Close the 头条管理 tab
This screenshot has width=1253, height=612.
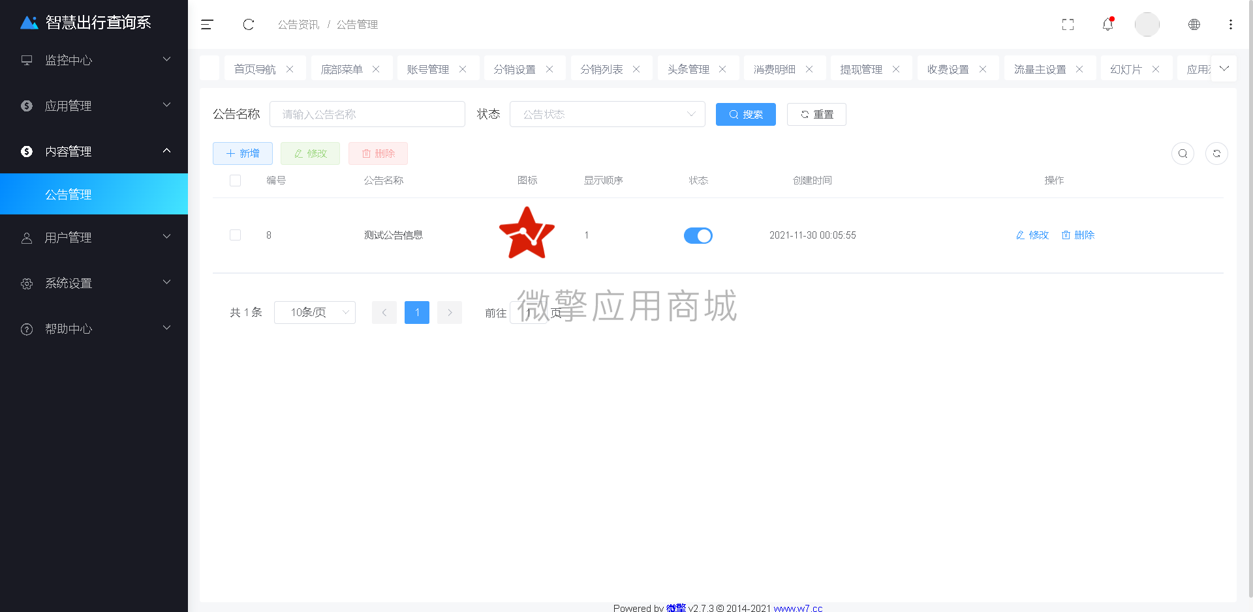(x=722, y=69)
